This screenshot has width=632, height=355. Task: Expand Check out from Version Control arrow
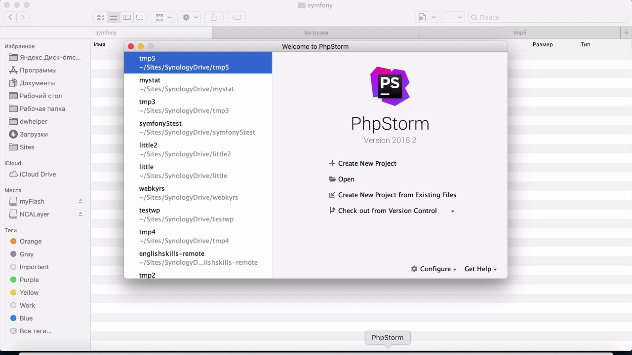(453, 211)
